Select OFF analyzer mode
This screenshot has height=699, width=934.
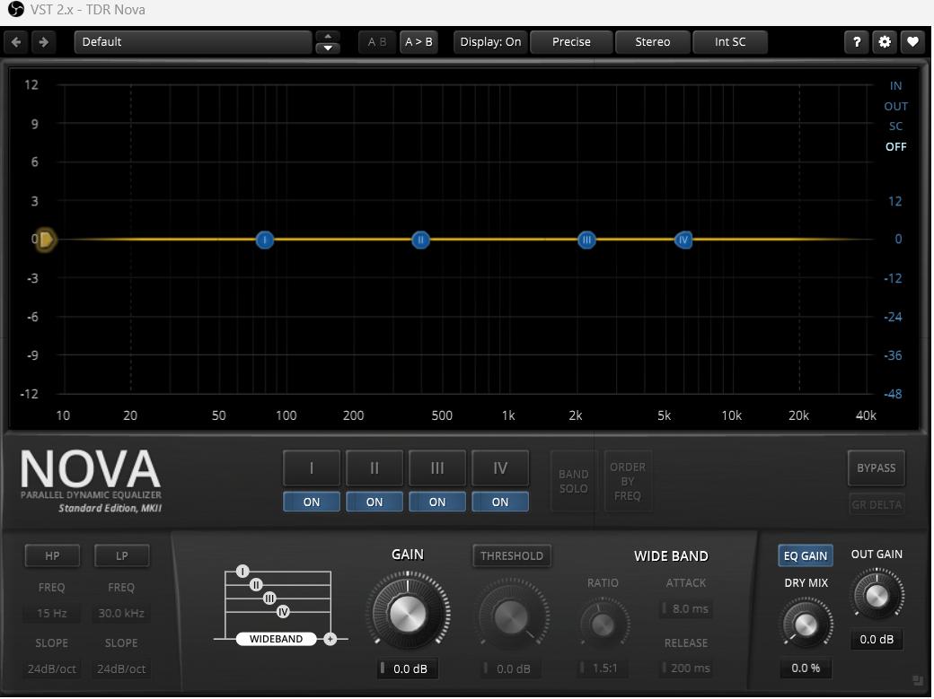[x=895, y=146]
